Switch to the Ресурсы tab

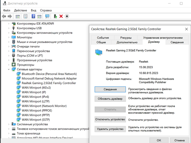(126, 38)
